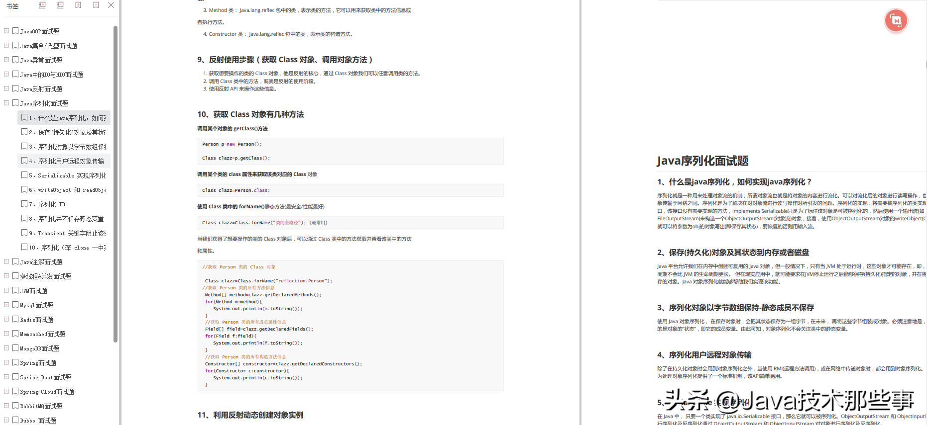Viewport: 927px width, 425px height.
Task: Click bookmark icon beside Spring Boot面试题
Action: (x=15, y=377)
